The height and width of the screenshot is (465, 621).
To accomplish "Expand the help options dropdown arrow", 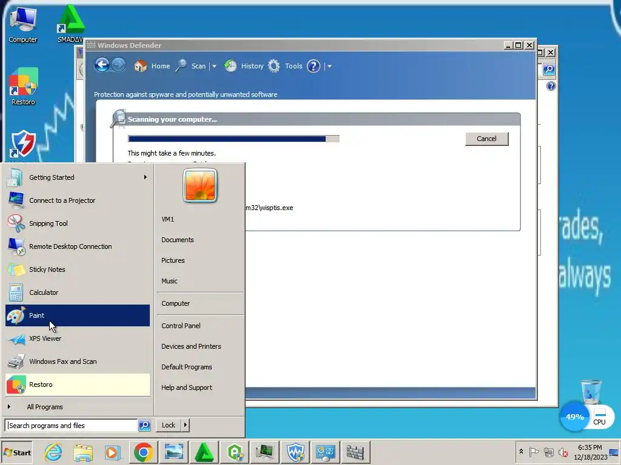I will (329, 66).
